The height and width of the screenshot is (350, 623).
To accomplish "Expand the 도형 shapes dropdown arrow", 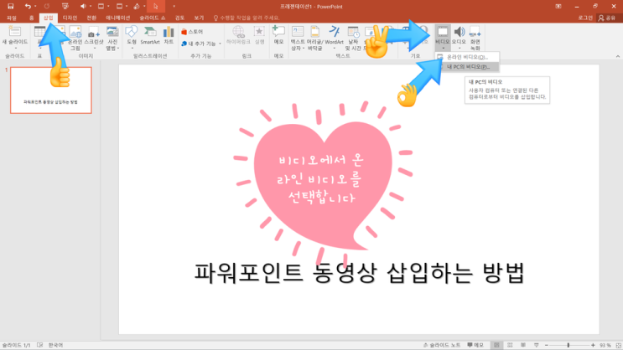I will click(x=132, y=48).
